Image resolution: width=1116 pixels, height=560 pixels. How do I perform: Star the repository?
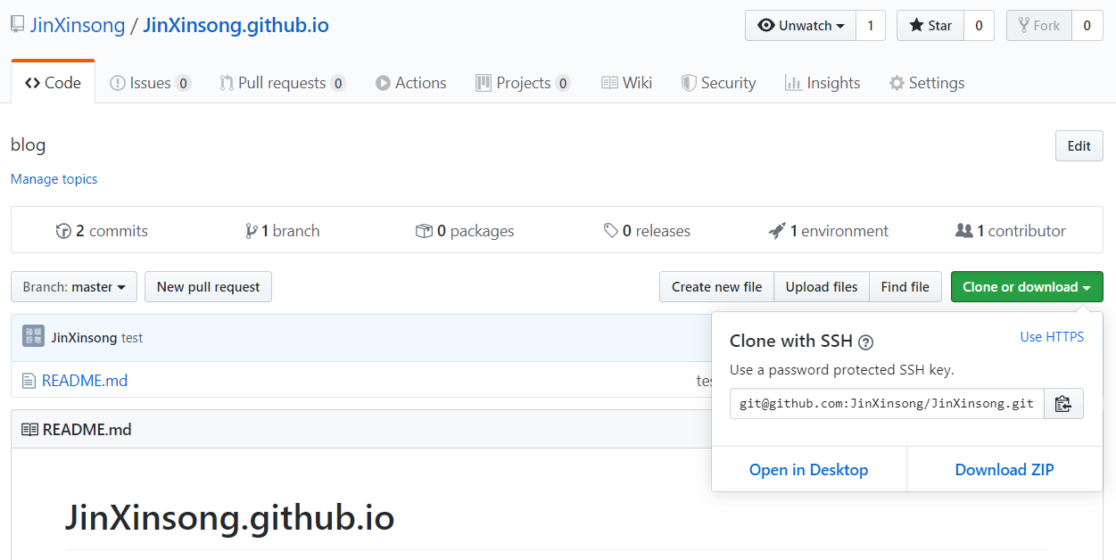click(x=930, y=26)
